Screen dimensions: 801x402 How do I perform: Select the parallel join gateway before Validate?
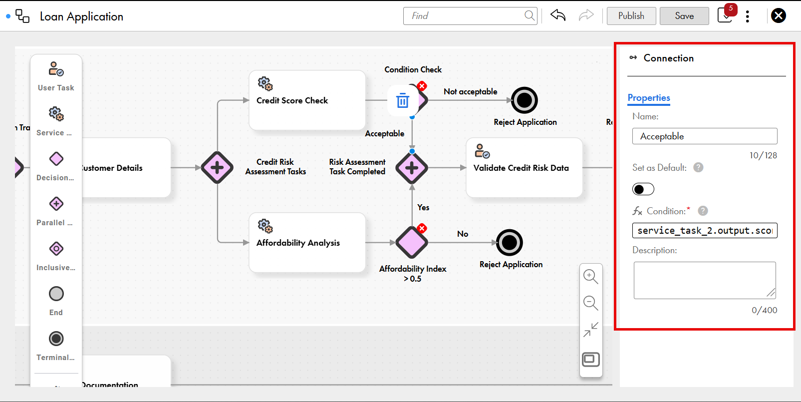(412, 168)
